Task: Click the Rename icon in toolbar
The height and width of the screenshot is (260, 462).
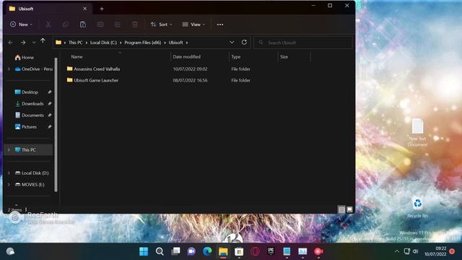Action: coord(100,25)
